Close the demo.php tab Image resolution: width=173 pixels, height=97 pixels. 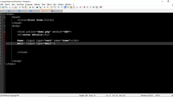[x=61, y=11]
